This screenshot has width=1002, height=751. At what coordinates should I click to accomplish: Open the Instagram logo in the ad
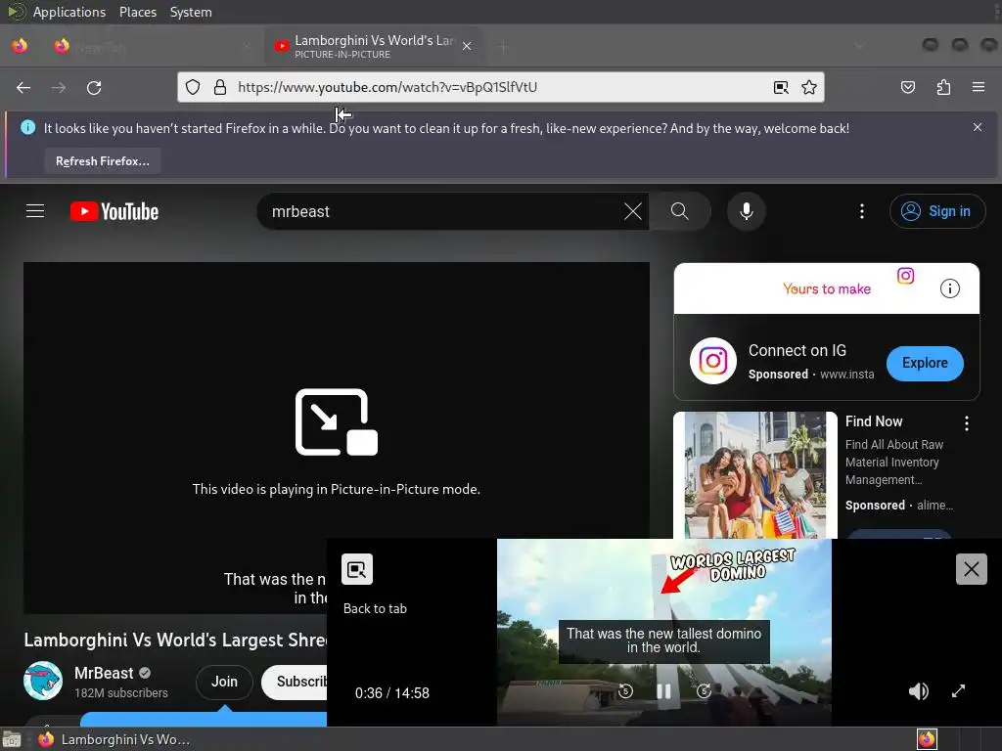(x=713, y=361)
